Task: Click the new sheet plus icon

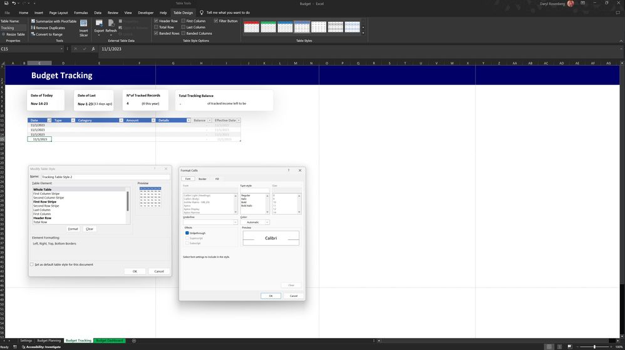Action: click(x=134, y=341)
